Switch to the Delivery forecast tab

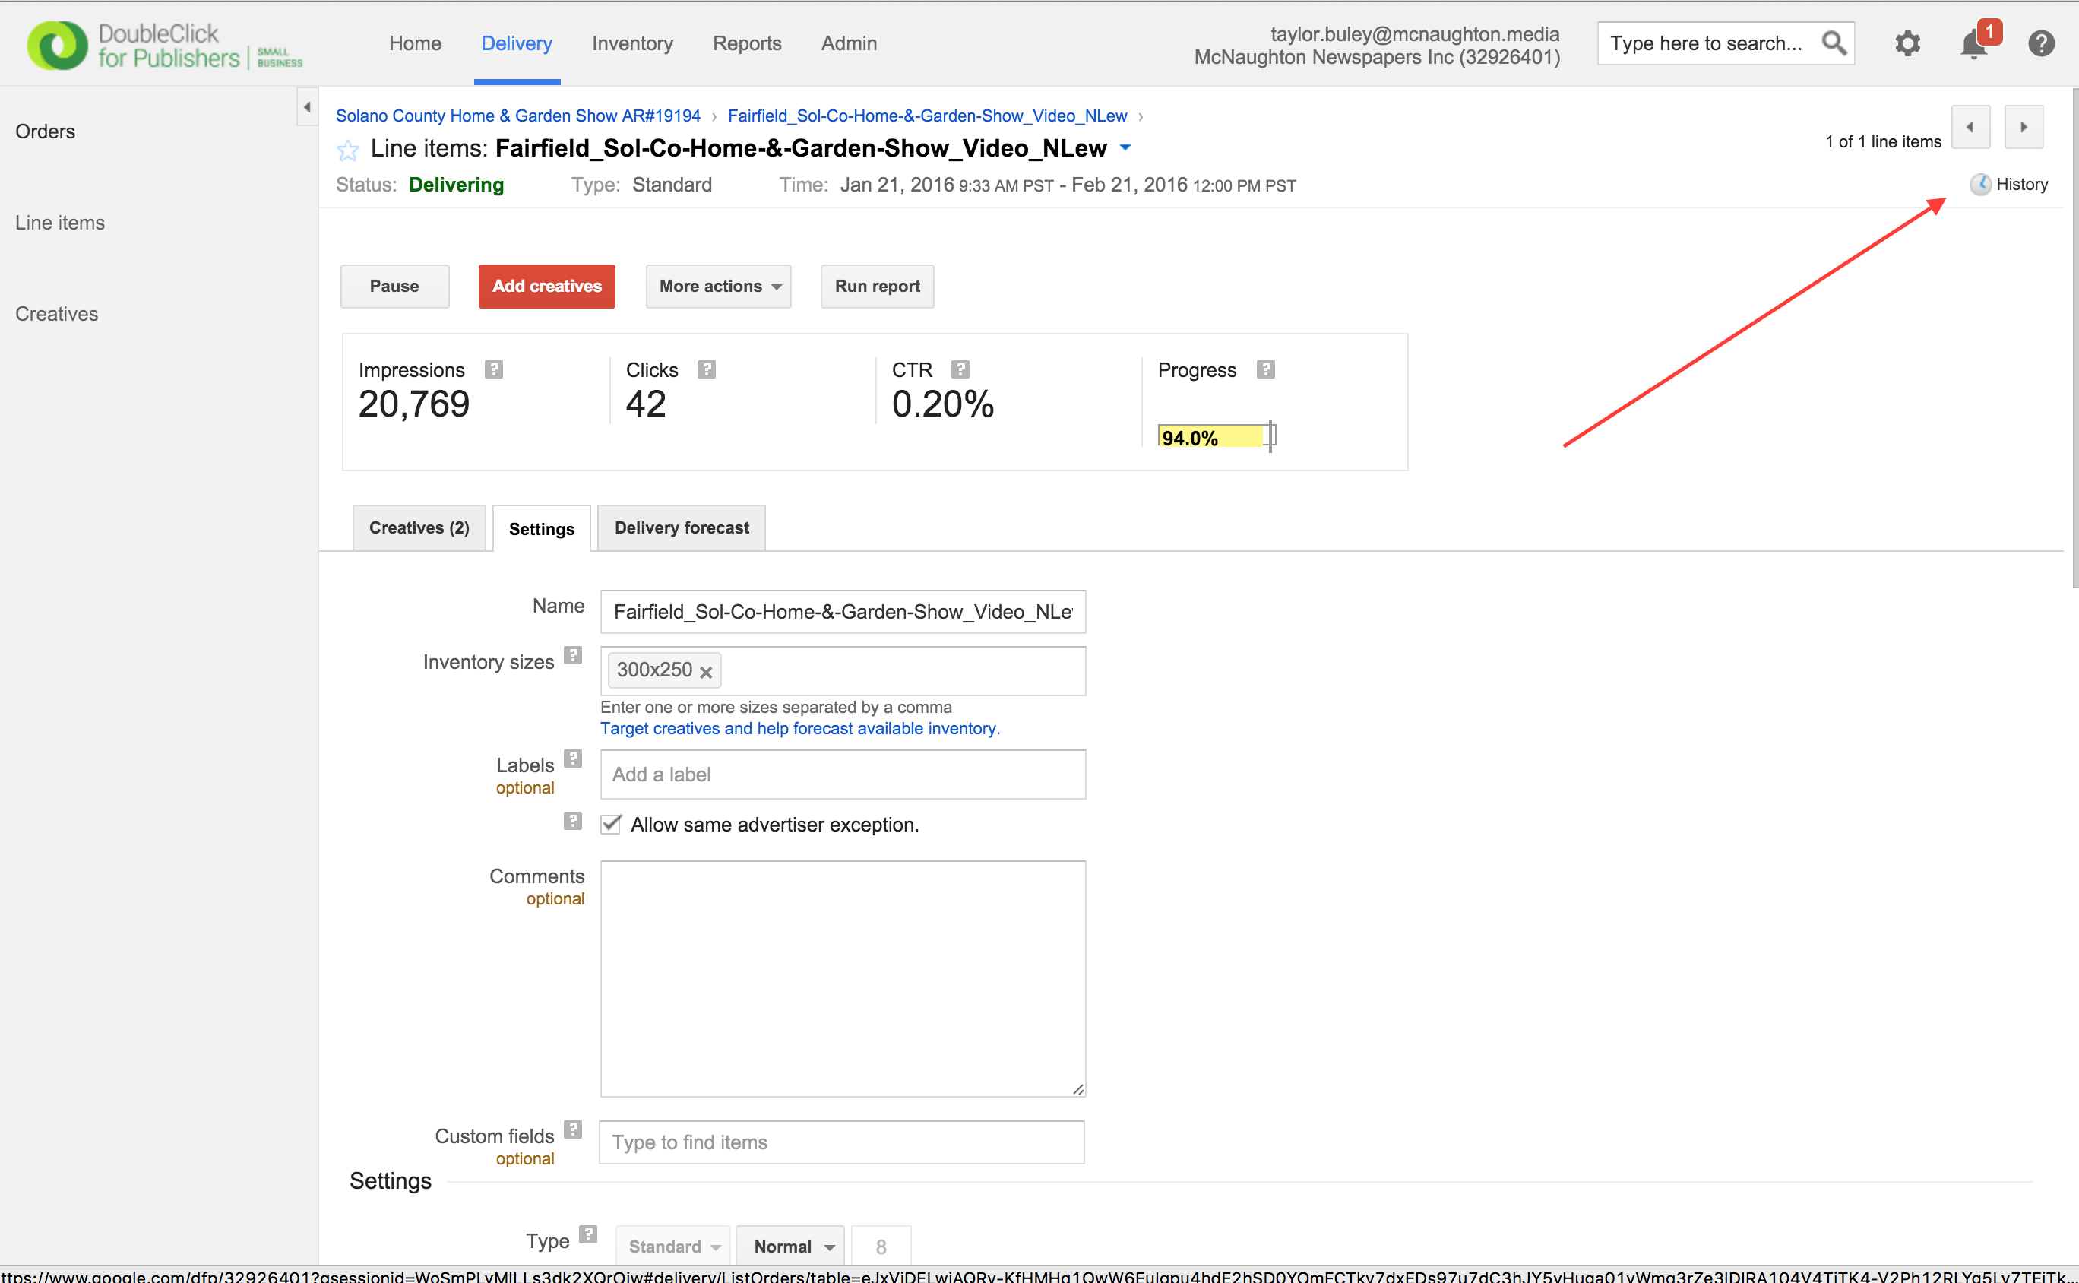point(681,527)
